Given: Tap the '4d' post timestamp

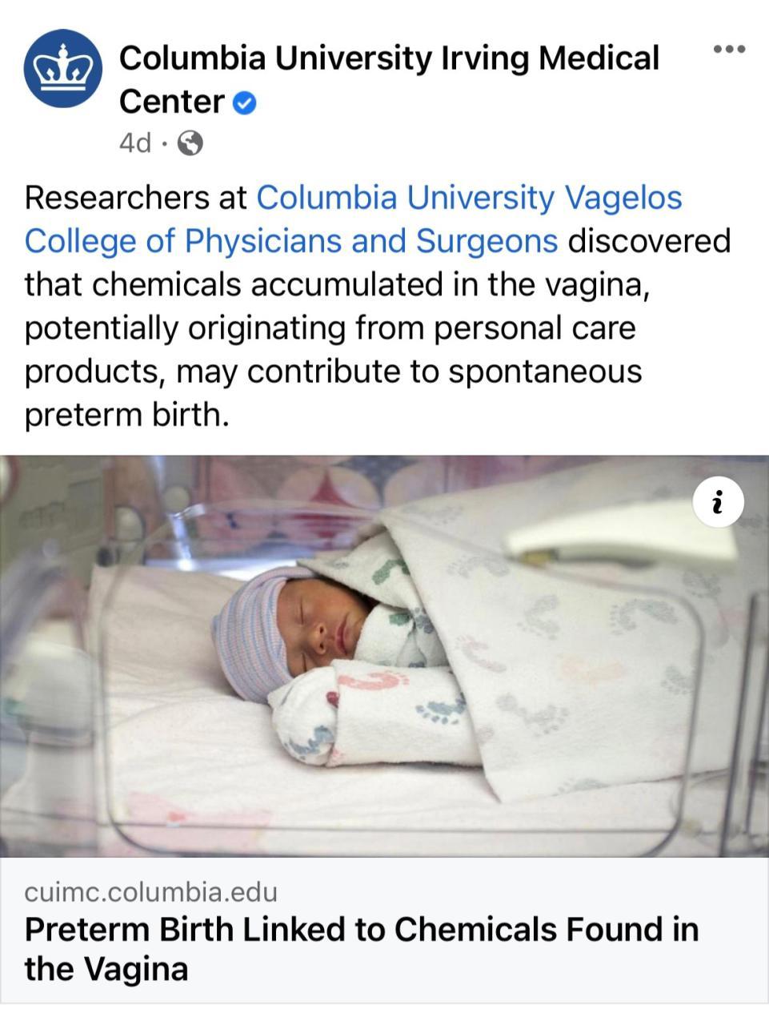Looking at the screenshot, I should (134, 143).
